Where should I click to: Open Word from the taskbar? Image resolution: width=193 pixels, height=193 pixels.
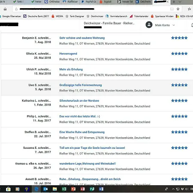[x=101, y=189]
